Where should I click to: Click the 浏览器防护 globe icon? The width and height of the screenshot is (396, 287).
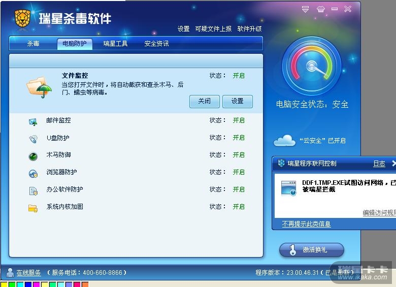pos(33,174)
